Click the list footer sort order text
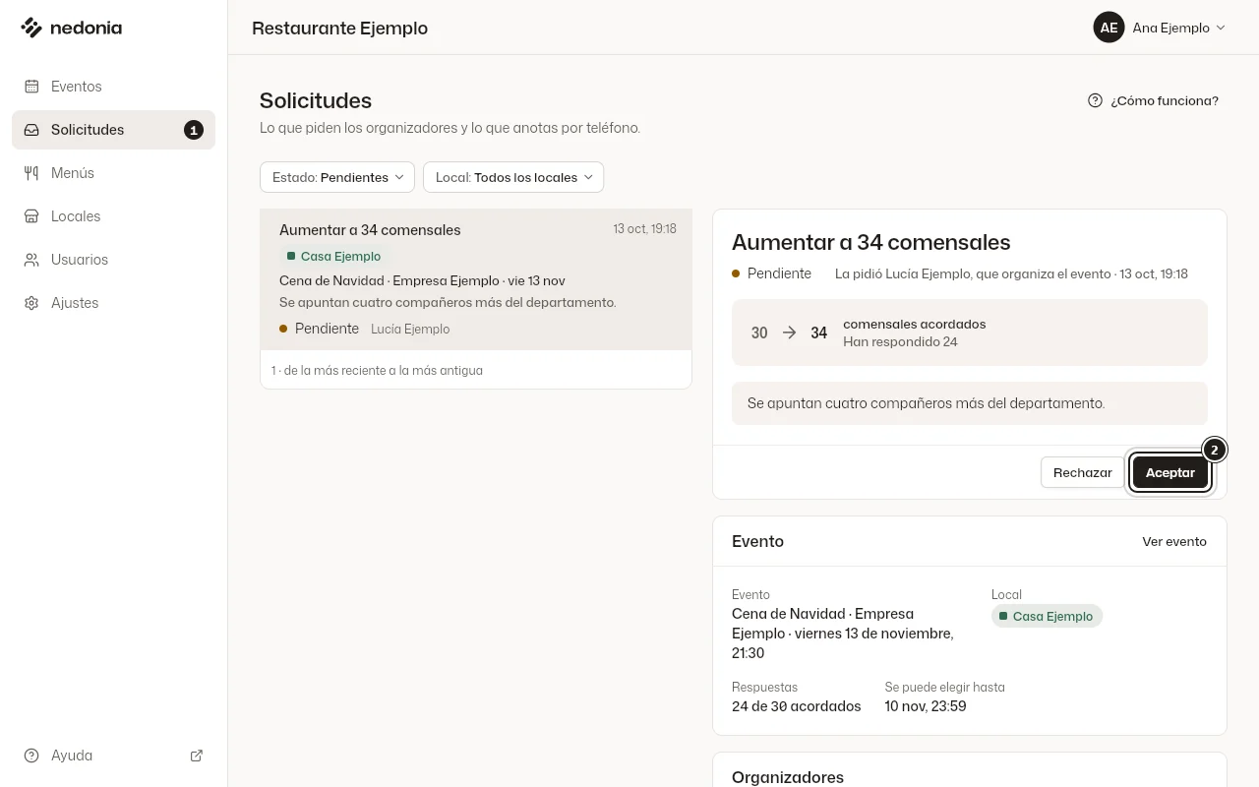 click(377, 371)
